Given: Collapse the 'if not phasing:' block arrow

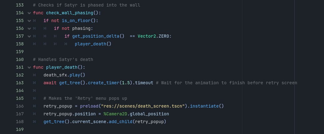Looking at the screenshot, I should 29,29.
